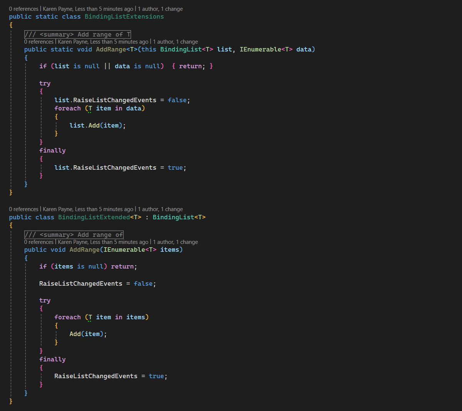Open 0 references for AddRange(IEnumerable<T> items)

39,242
